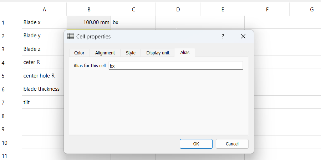Select the Alias tab

185,53
